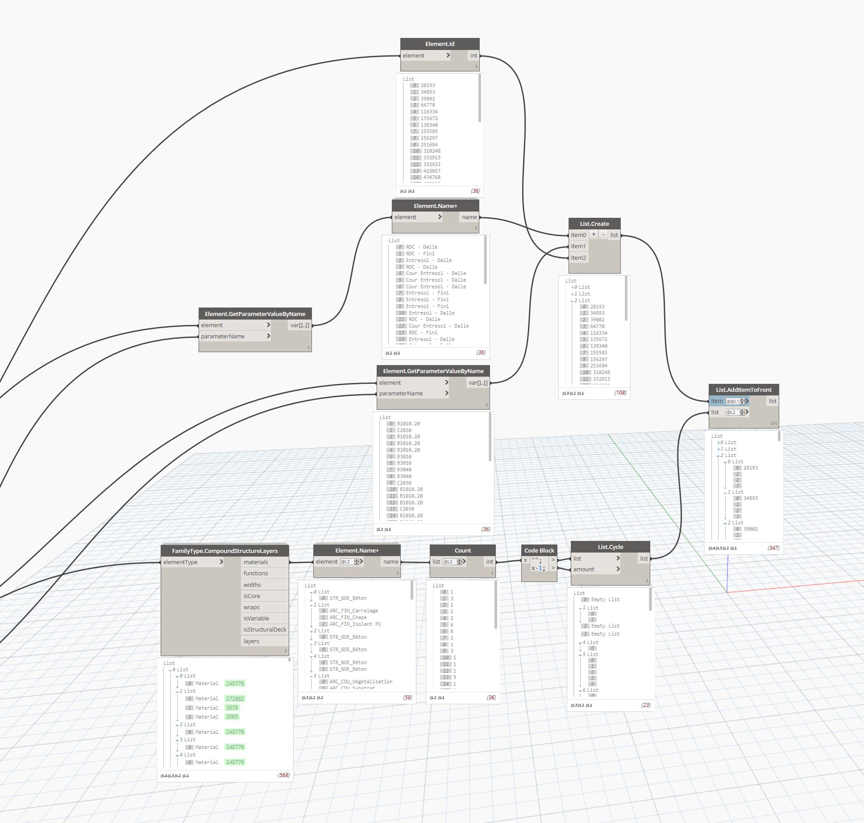Click the plus button on List.Create
Screen dimensions: 864x823
594,234
